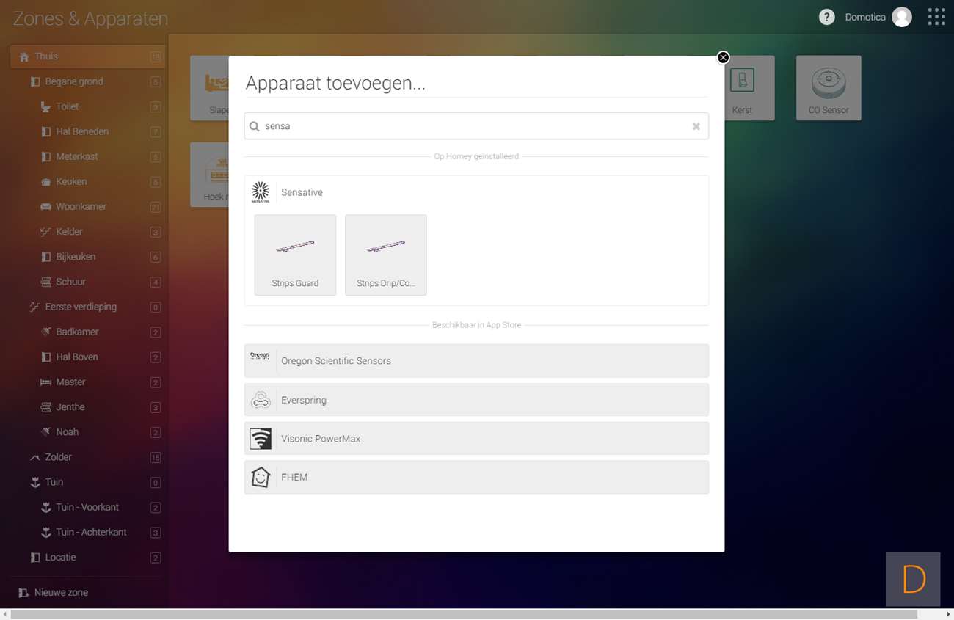The height and width of the screenshot is (620, 954).
Task: Click the Badkamer shower icon
Action: pos(45,332)
